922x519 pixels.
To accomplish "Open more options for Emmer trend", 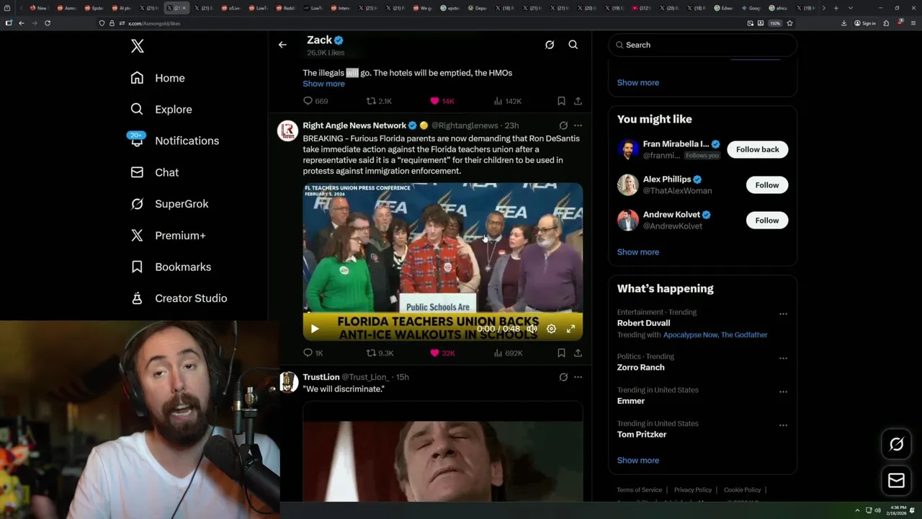I will 783,392.
